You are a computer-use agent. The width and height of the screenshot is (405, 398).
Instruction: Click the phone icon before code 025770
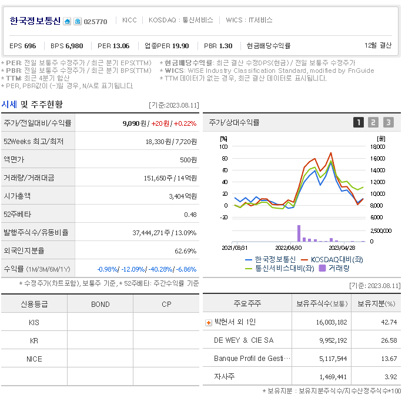78,21
